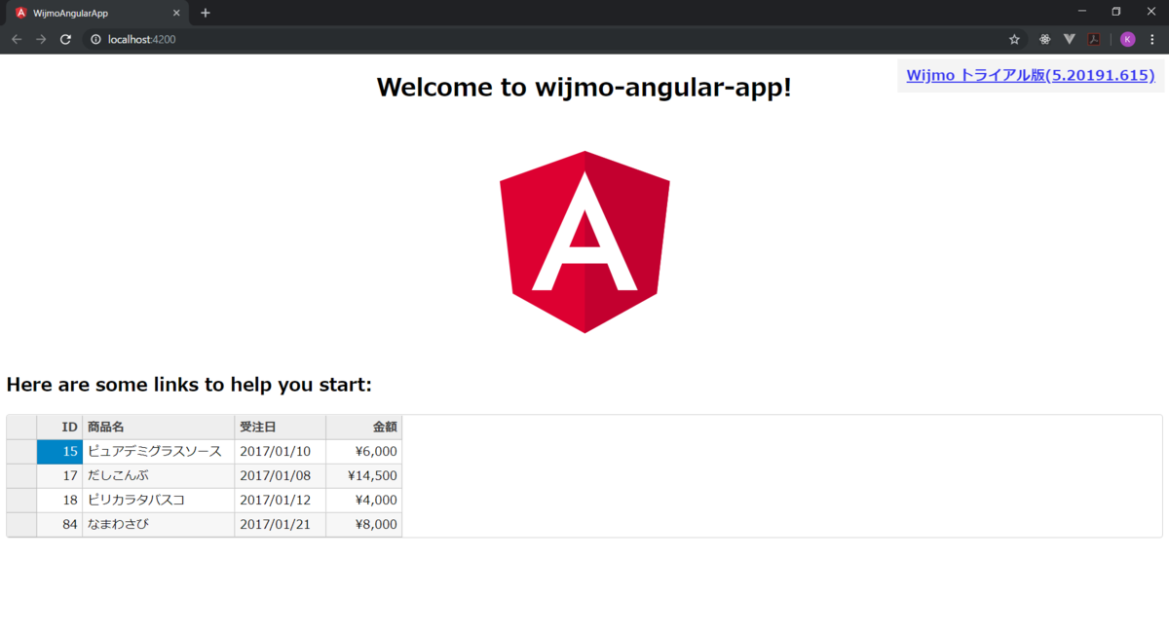Select the date cell 2017/01/12
The height and width of the screenshot is (634, 1169).
[x=281, y=501]
